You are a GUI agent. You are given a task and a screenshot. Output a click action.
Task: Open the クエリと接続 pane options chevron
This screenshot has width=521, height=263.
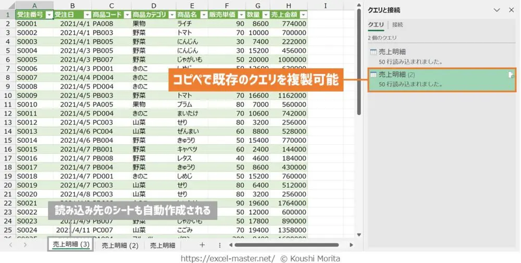[x=497, y=10]
